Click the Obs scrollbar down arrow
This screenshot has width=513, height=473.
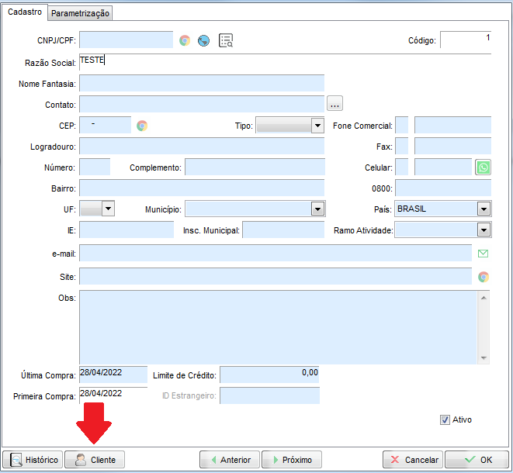tap(484, 358)
